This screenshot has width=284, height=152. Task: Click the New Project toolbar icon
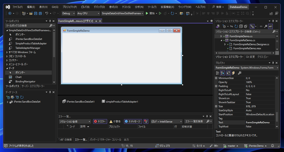(x=24, y=13)
